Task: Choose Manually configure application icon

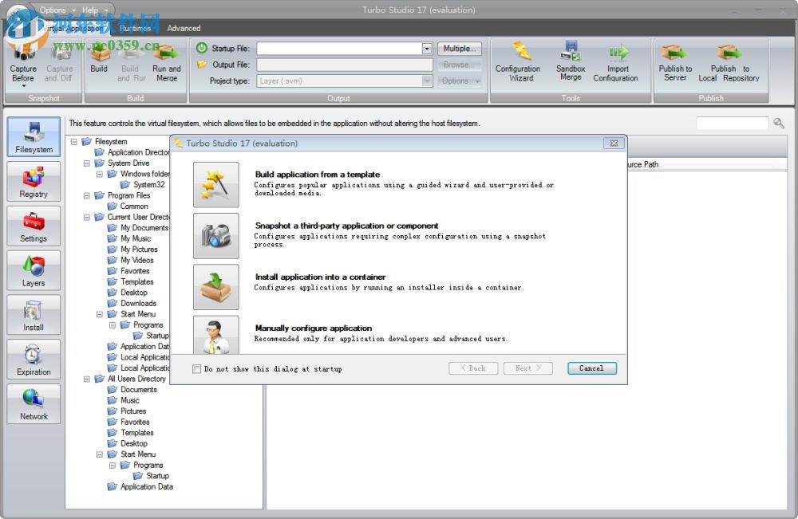Action: tap(215, 335)
